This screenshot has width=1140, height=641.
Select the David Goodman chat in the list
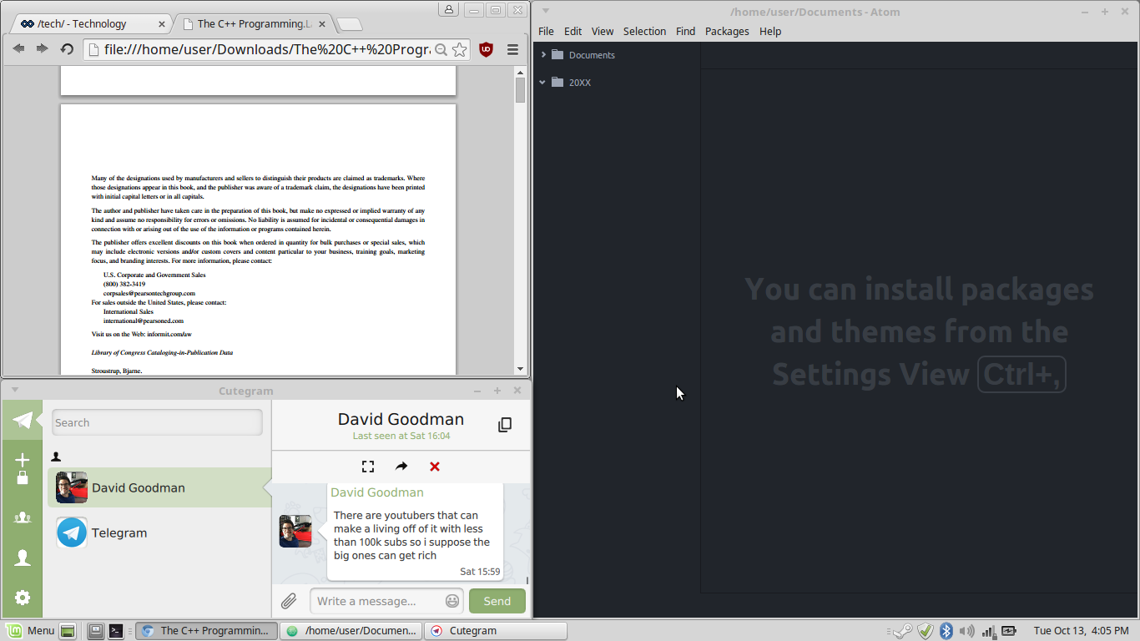tap(158, 487)
